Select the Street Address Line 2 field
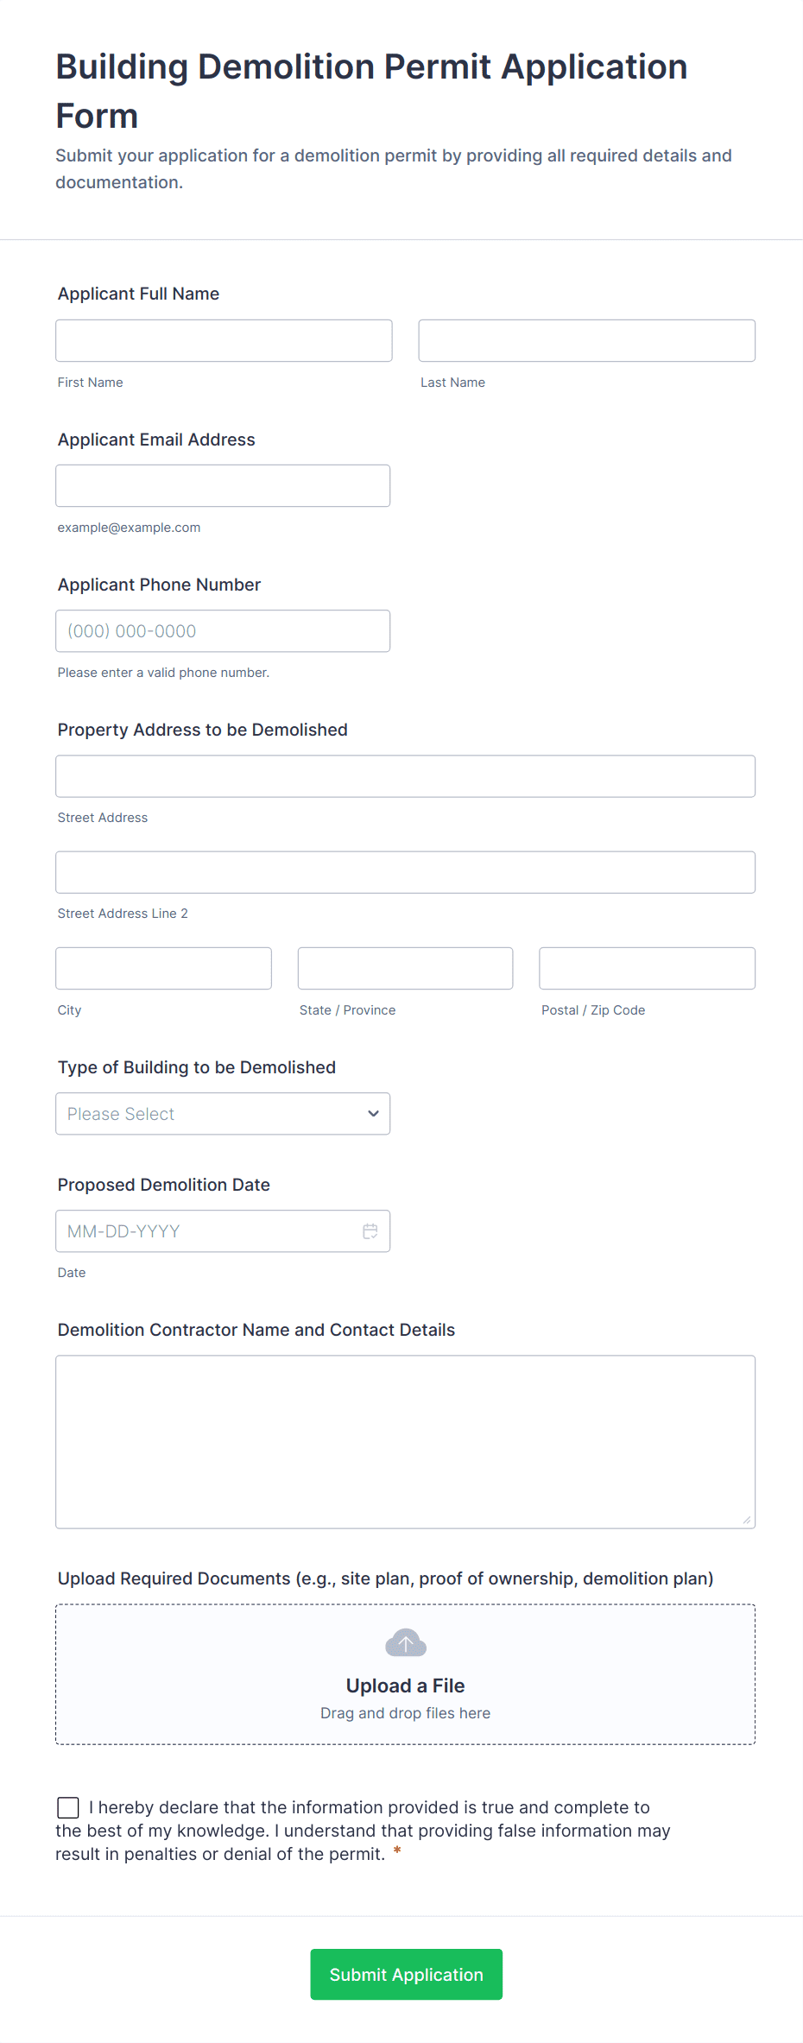The image size is (803, 2043). pyautogui.click(x=405, y=871)
